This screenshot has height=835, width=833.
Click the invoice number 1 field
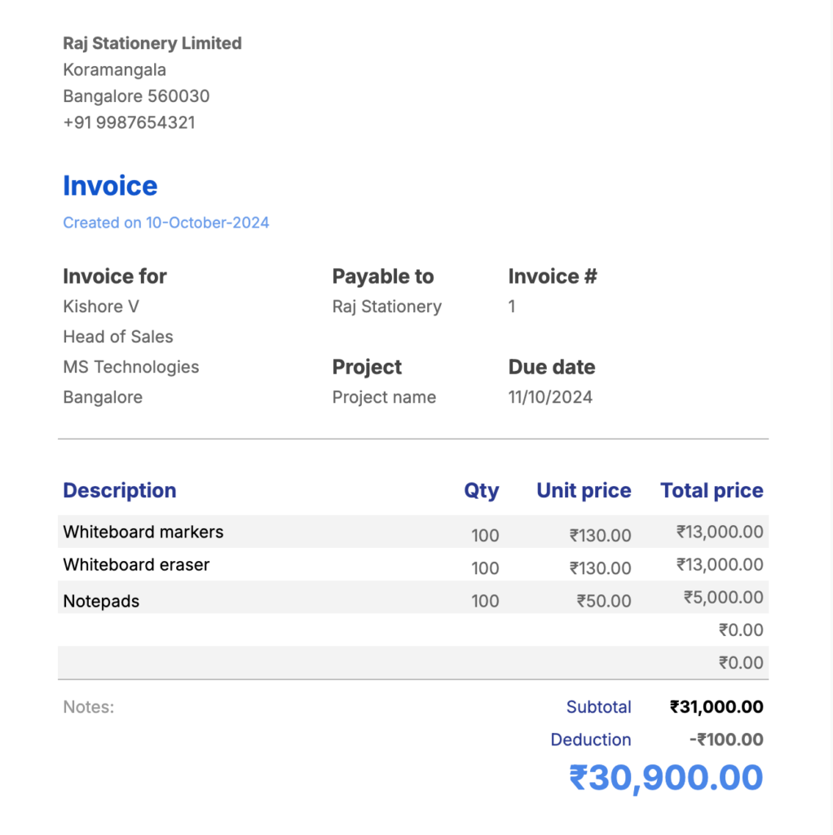click(x=512, y=307)
